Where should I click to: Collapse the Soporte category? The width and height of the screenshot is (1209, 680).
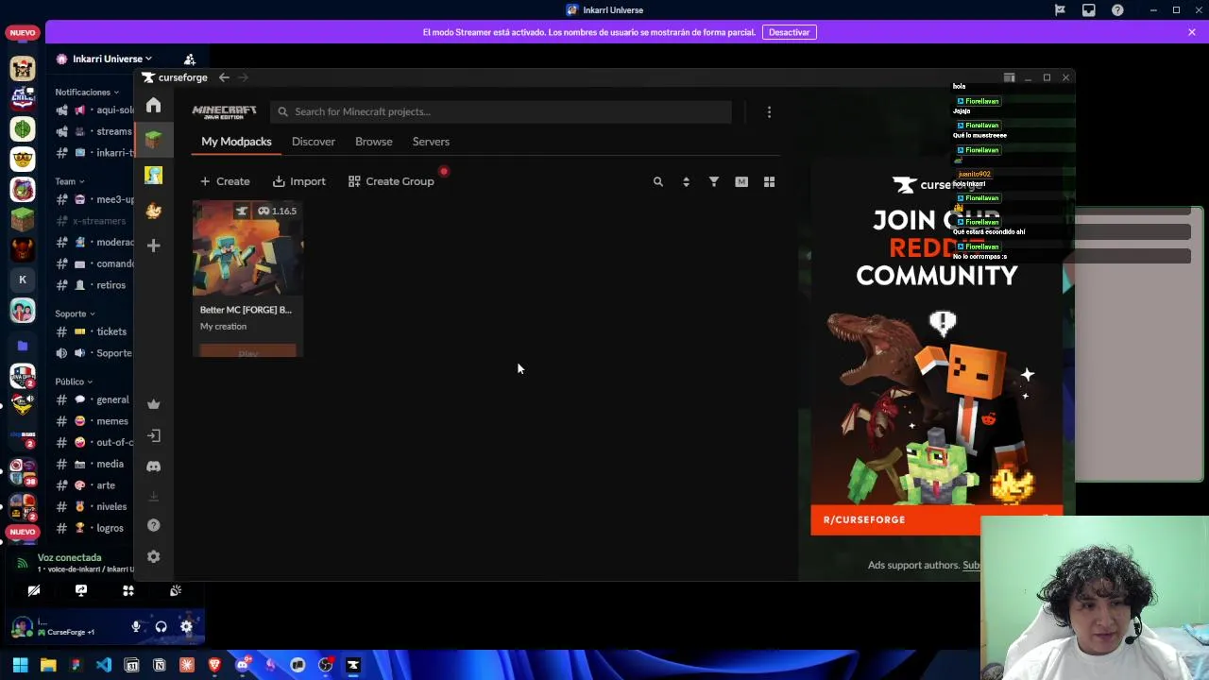tap(75, 314)
